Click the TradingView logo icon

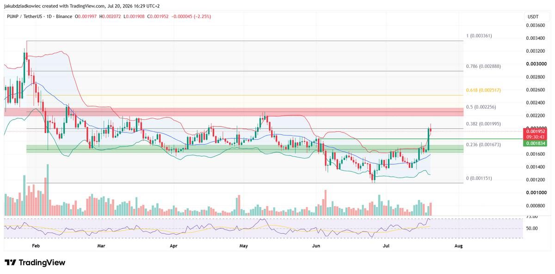10,262
